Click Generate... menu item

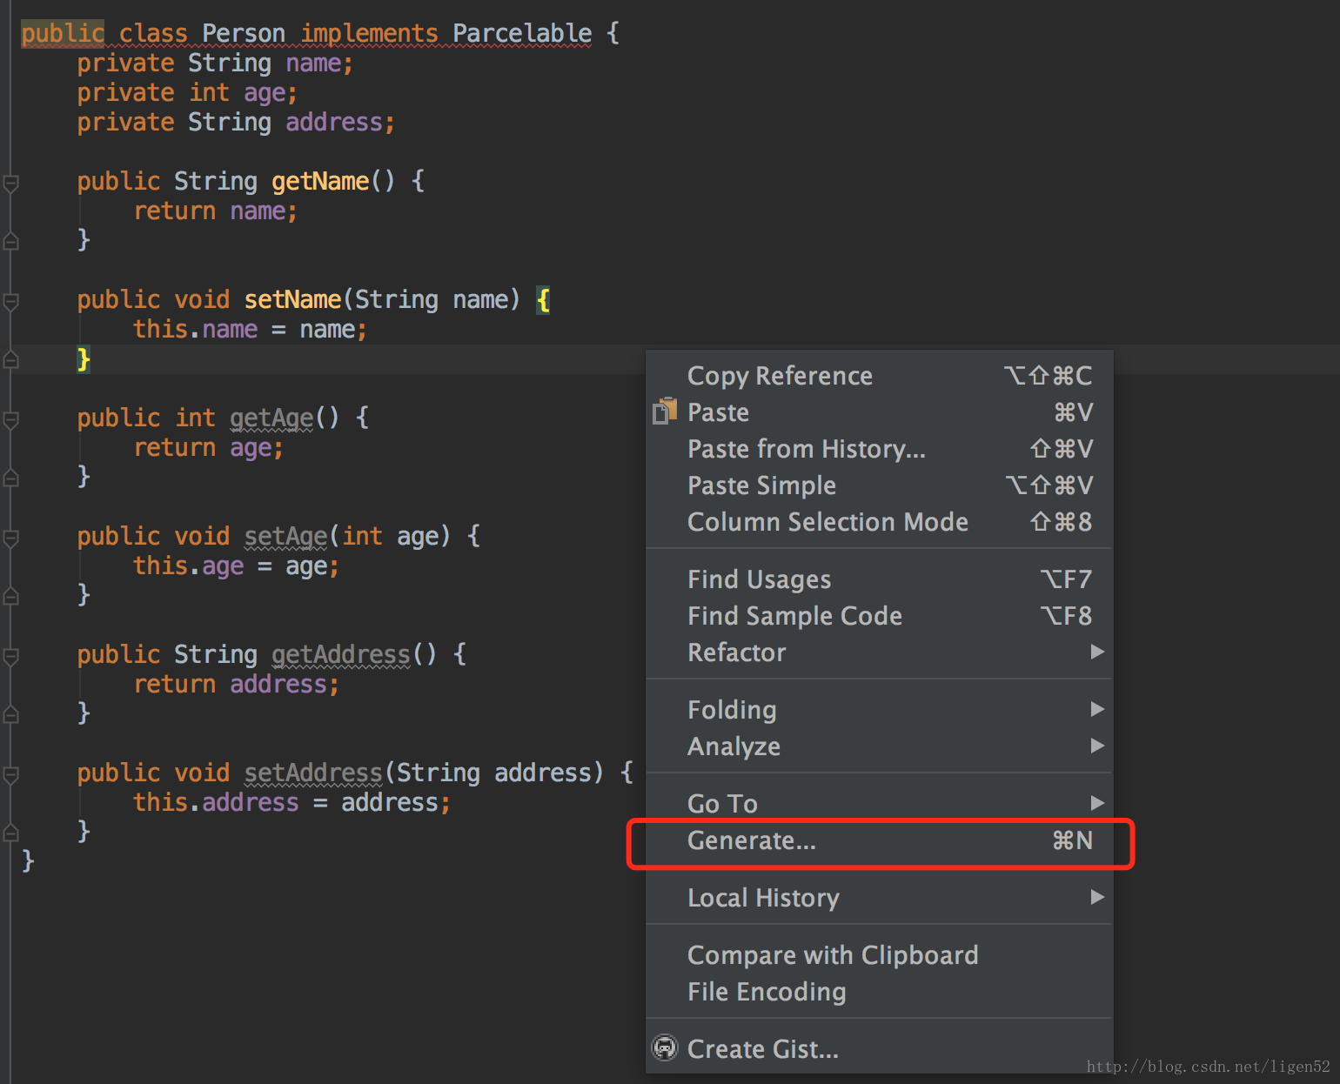879,840
